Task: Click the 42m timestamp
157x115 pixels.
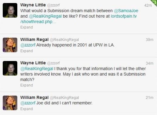Action: point(148,5)
